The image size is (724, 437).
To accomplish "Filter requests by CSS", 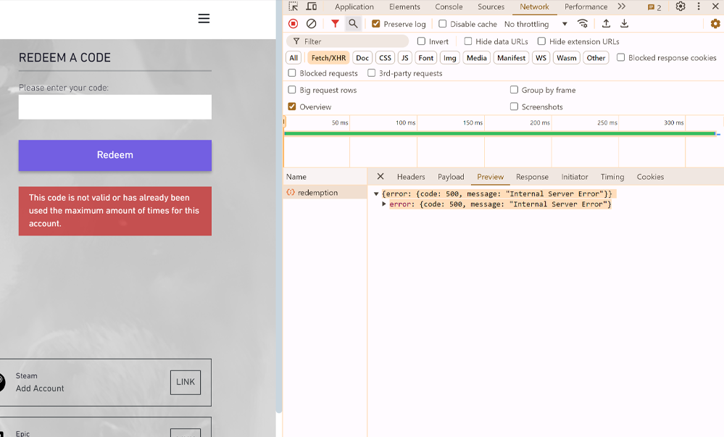I will (385, 58).
